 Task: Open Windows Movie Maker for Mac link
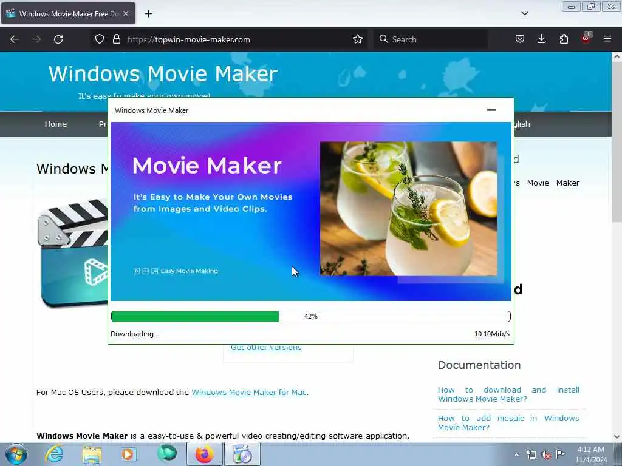(x=248, y=393)
